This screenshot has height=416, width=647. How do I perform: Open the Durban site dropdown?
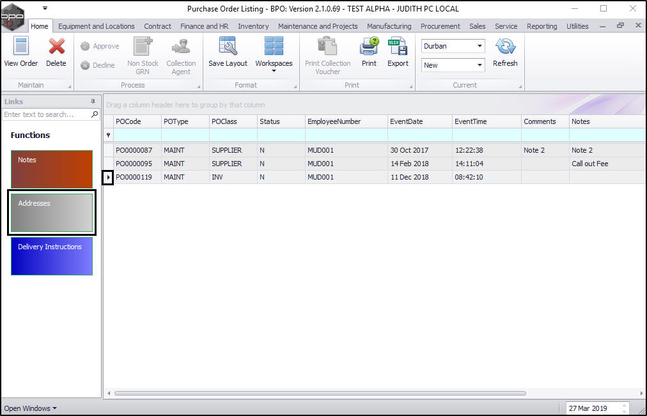(x=479, y=46)
